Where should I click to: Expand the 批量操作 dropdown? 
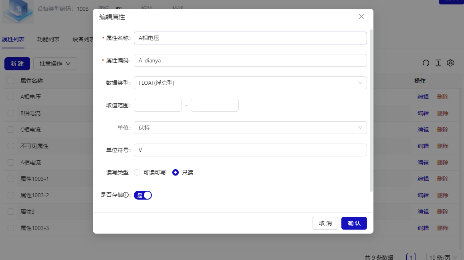point(55,63)
